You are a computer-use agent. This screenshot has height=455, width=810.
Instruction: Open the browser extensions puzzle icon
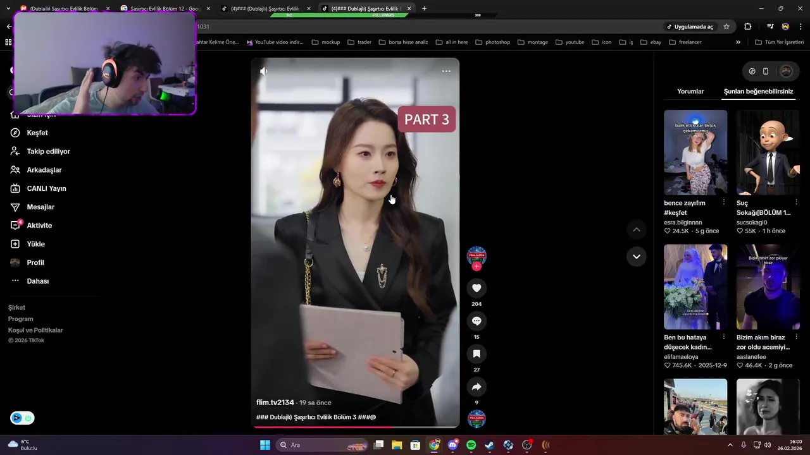pos(747,27)
